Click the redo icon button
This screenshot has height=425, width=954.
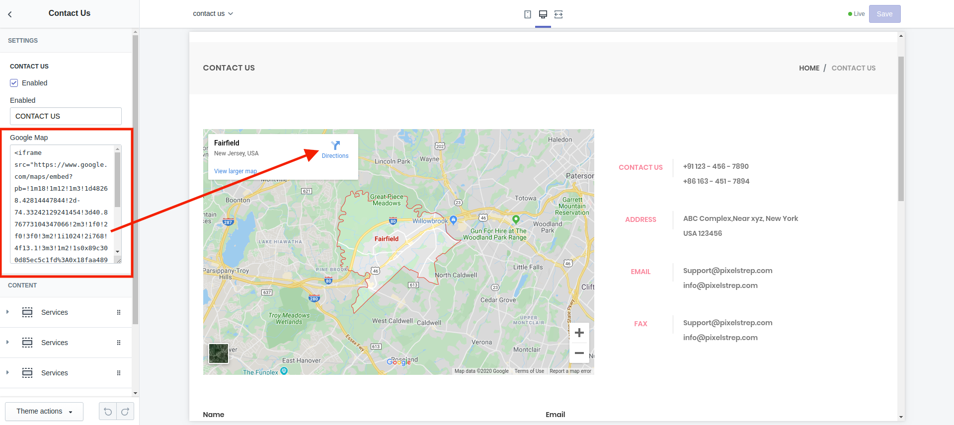pos(125,412)
